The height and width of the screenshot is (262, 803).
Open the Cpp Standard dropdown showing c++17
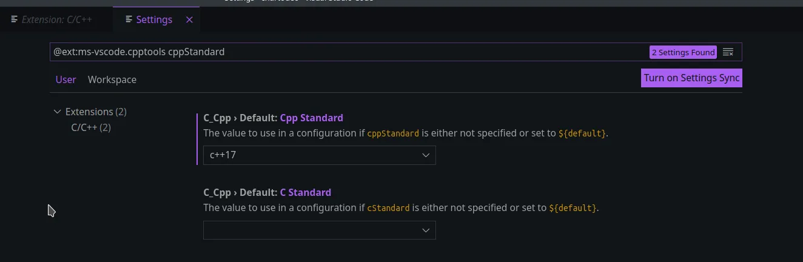point(319,155)
